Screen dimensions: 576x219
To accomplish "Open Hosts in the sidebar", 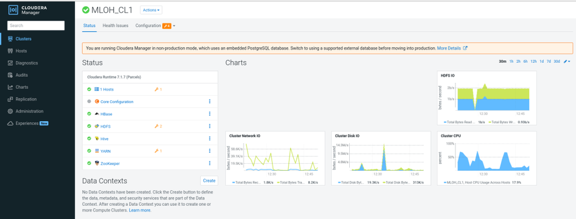I will point(21,51).
